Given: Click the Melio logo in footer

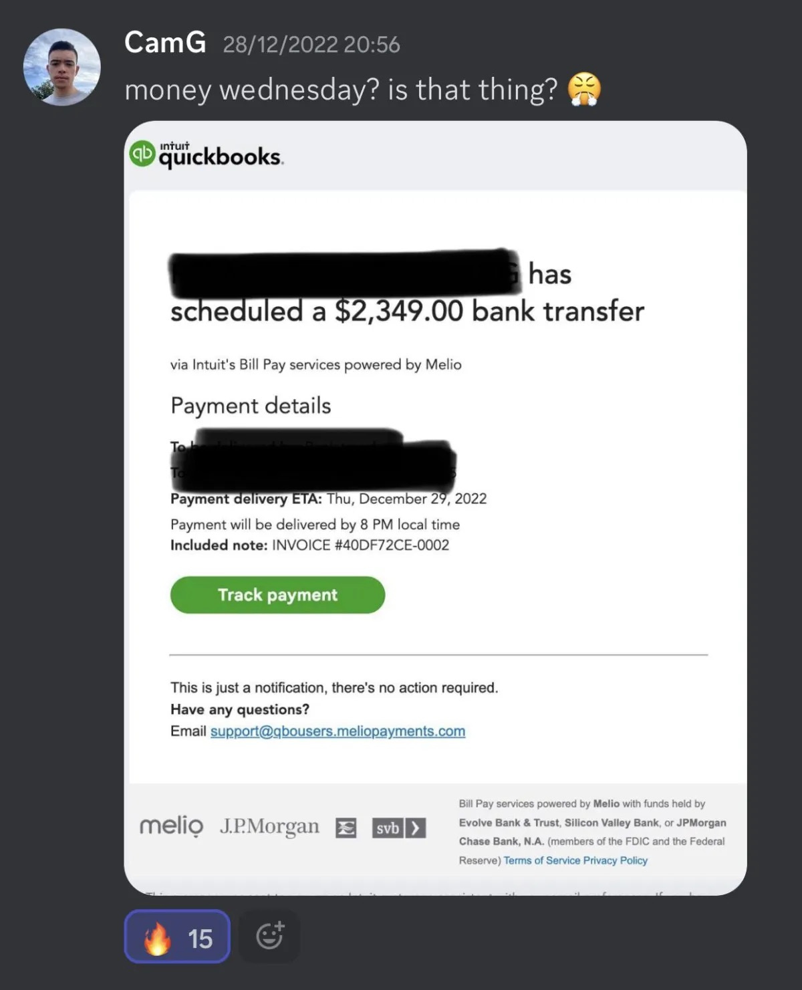Looking at the screenshot, I should click(x=171, y=826).
